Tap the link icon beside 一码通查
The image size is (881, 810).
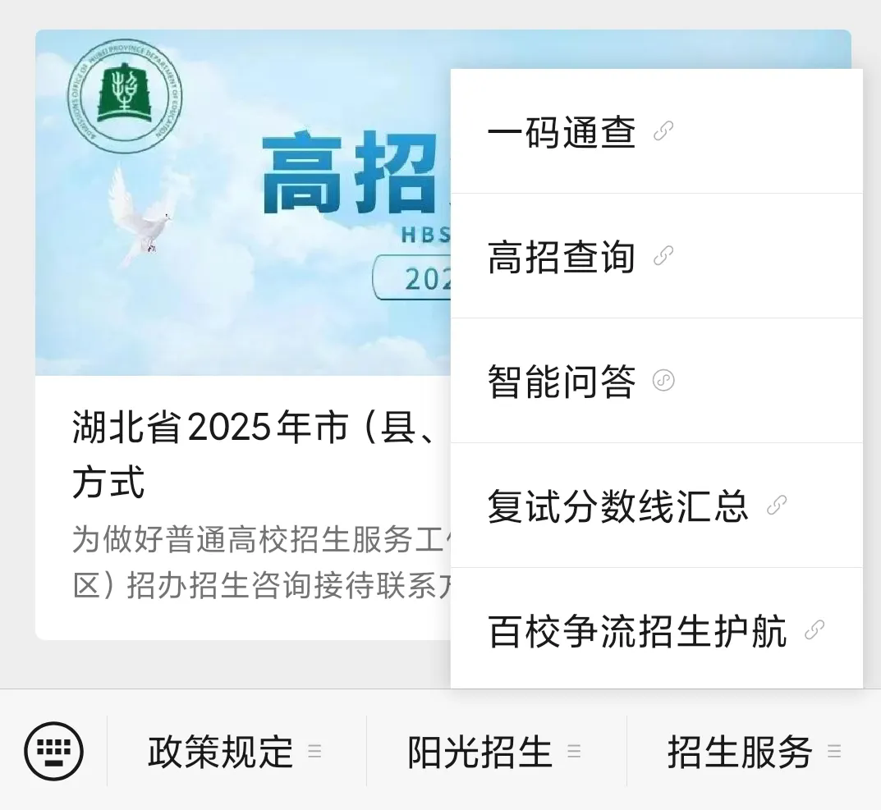[x=663, y=131]
